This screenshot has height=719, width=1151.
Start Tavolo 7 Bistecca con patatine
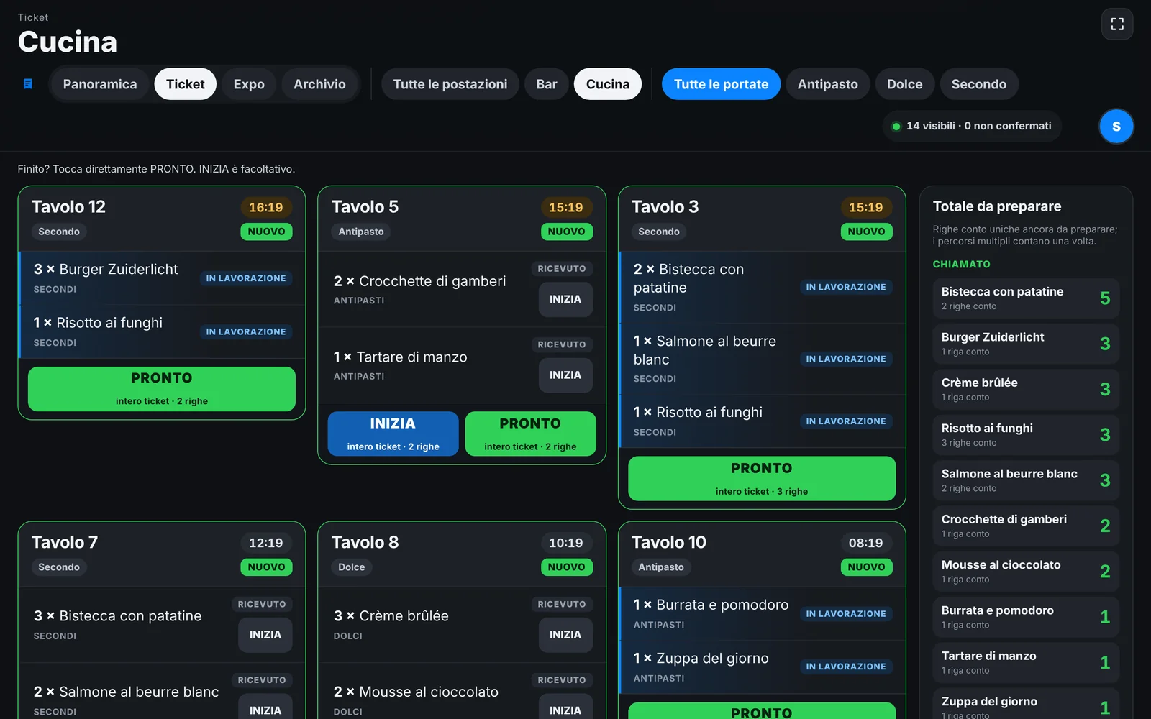tap(265, 635)
